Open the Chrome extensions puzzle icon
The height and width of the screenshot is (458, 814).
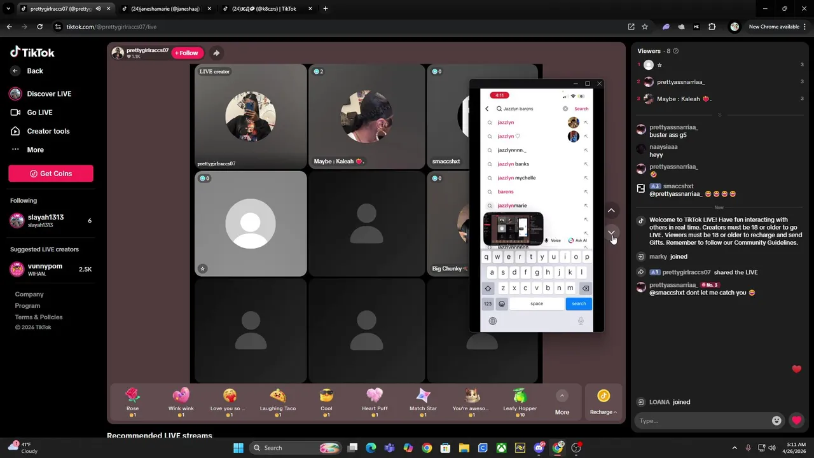coord(712,27)
